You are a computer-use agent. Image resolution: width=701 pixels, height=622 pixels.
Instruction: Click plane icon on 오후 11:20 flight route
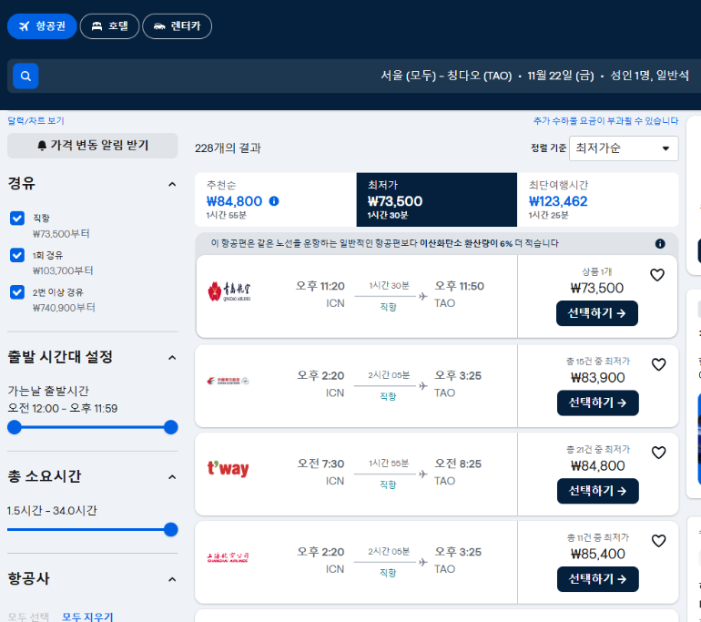click(x=423, y=296)
